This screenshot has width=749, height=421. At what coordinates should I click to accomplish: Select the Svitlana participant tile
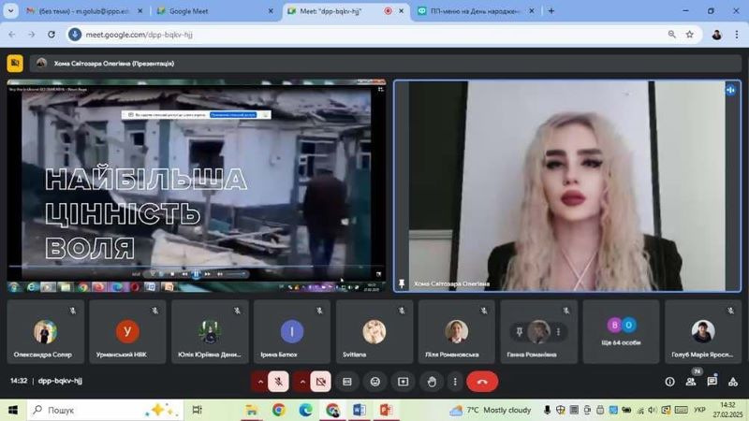374,332
